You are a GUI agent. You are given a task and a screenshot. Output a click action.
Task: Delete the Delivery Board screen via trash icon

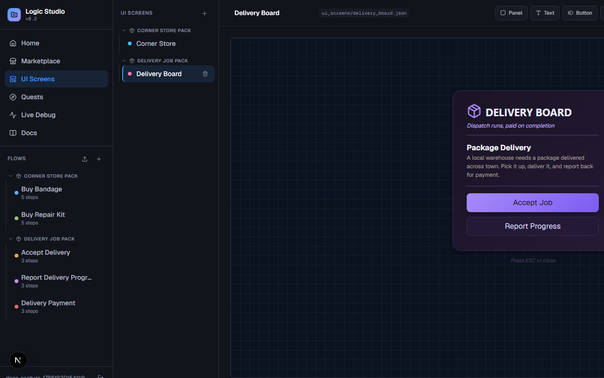(x=205, y=74)
